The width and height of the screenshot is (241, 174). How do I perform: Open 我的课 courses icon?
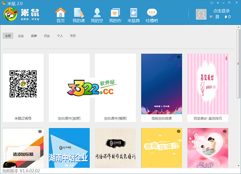click(79, 15)
